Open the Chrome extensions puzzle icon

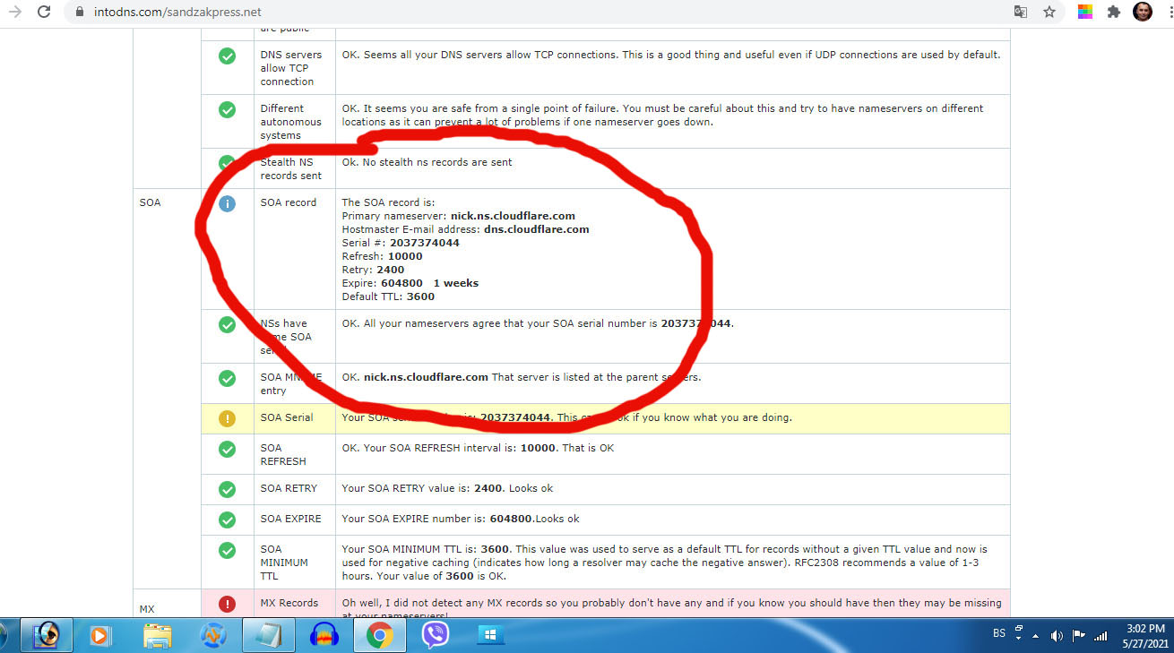coord(1114,13)
